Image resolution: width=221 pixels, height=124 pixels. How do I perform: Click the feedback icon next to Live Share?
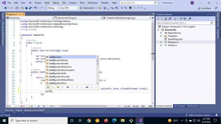[216, 8]
